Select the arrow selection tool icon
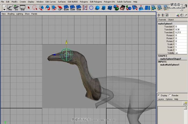 pos(29,8)
